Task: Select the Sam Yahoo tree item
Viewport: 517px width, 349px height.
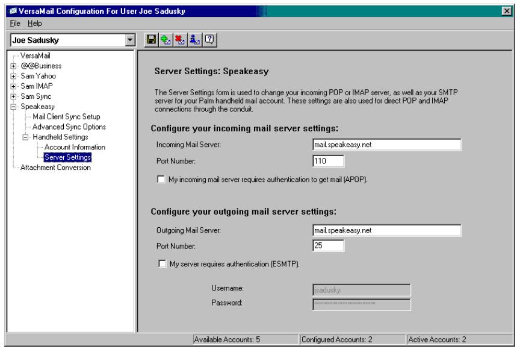Action: pos(39,76)
